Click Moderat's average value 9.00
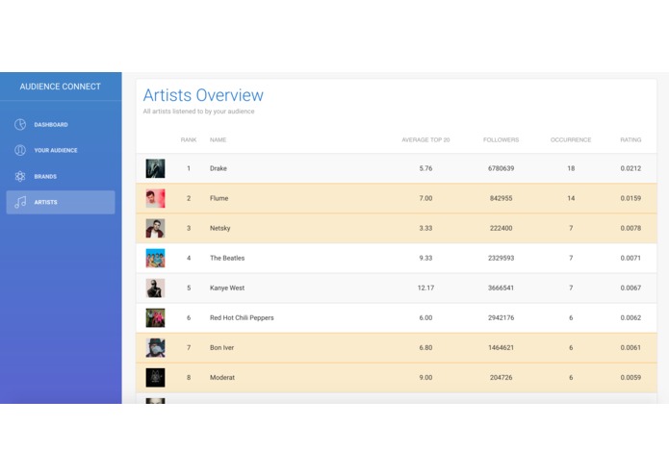 [x=425, y=378]
